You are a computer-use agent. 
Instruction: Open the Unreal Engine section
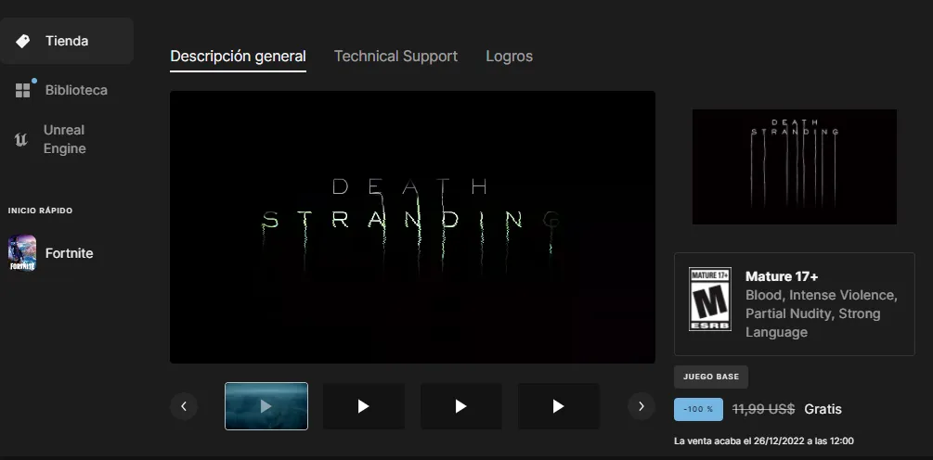67,139
